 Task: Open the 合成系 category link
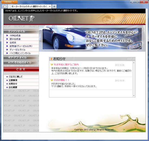pos(13,43)
